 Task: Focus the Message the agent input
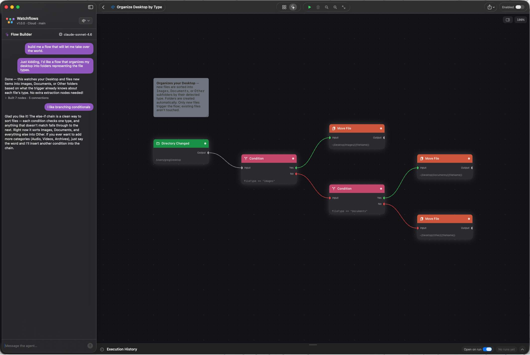click(x=45, y=346)
